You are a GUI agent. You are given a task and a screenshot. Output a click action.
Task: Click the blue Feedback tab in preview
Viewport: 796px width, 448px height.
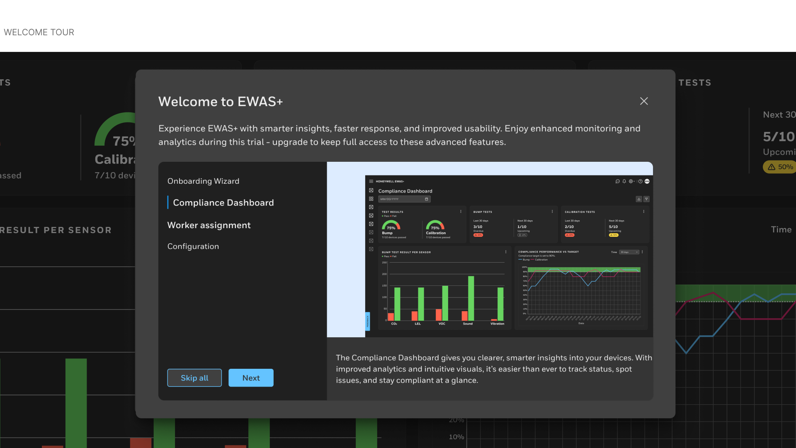pyautogui.click(x=367, y=321)
